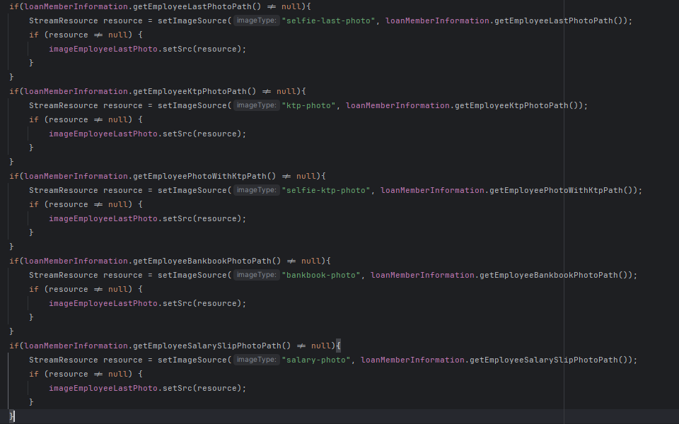Image resolution: width=679 pixels, height=424 pixels.
Task: Click the imageType hint before "selfie-ktp-photo"
Action: tap(256, 190)
